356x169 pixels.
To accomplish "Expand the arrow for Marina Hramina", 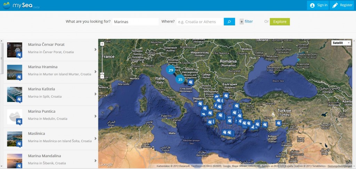I will 96,72.
